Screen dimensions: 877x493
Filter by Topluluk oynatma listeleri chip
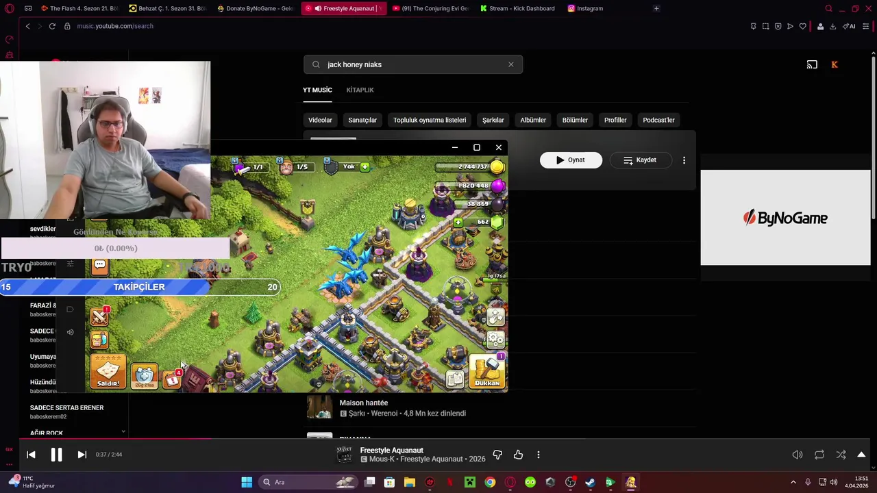pos(430,120)
